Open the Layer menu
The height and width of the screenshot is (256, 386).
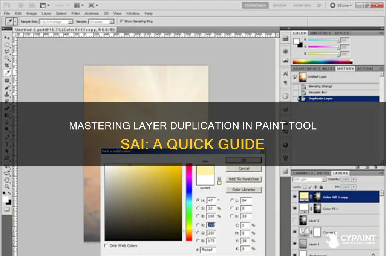pyautogui.click(x=46, y=14)
